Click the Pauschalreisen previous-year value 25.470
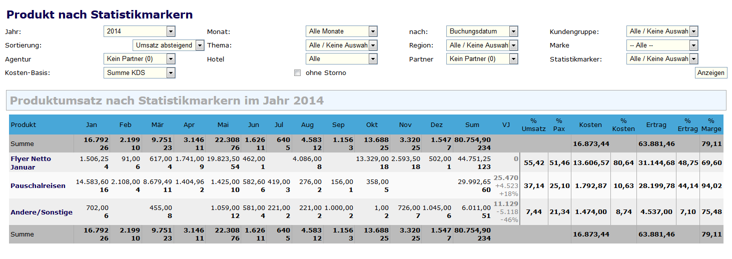The image size is (732, 259). click(x=506, y=177)
